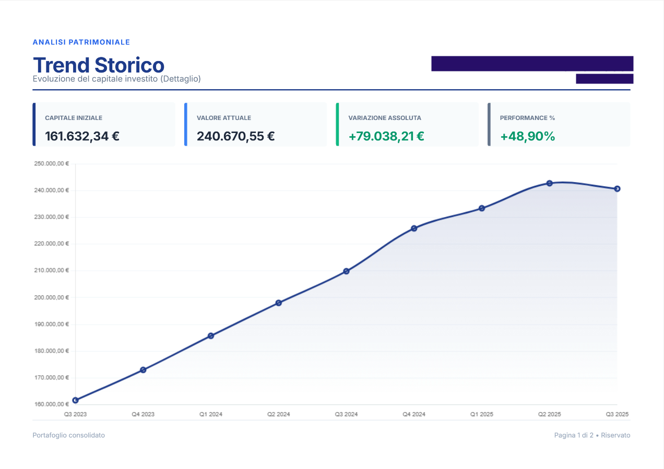664x469 pixels.
Task: Click the 180.000,00 € y-axis label
Action: pyautogui.click(x=52, y=351)
